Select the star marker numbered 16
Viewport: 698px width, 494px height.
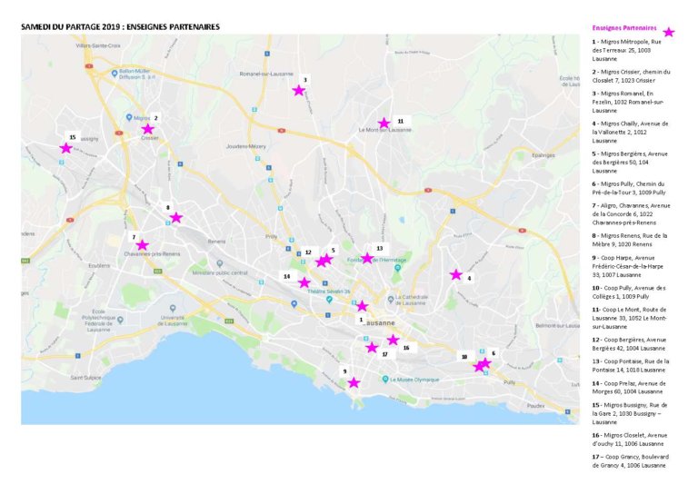[x=393, y=341]
